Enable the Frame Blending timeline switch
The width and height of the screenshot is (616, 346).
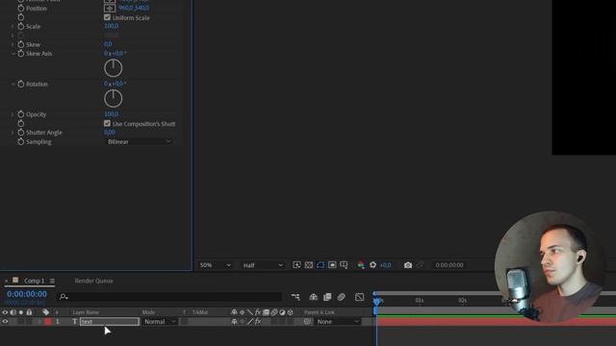coord(327,297)
